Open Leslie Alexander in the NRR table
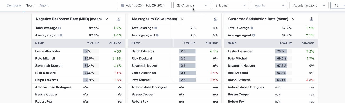Viewport: 345px width, 103px height. tap(48, 51)
